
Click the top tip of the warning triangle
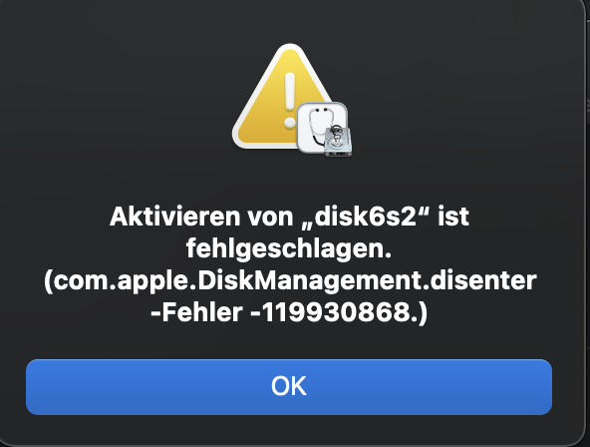click(x=289, y=49)
